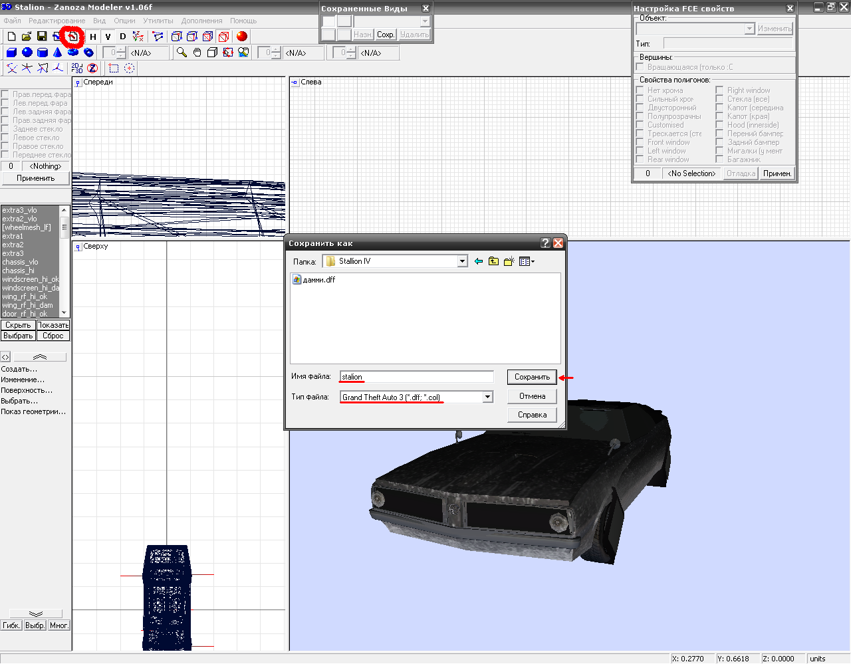Open the 'Файл' menu
The width and height of the screenshot is (851, 664).
click(12, 21)
